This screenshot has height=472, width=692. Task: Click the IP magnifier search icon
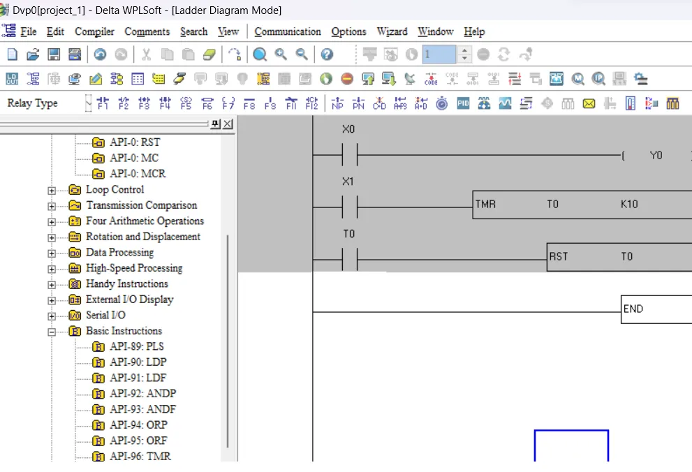click(x=598, y=79)
